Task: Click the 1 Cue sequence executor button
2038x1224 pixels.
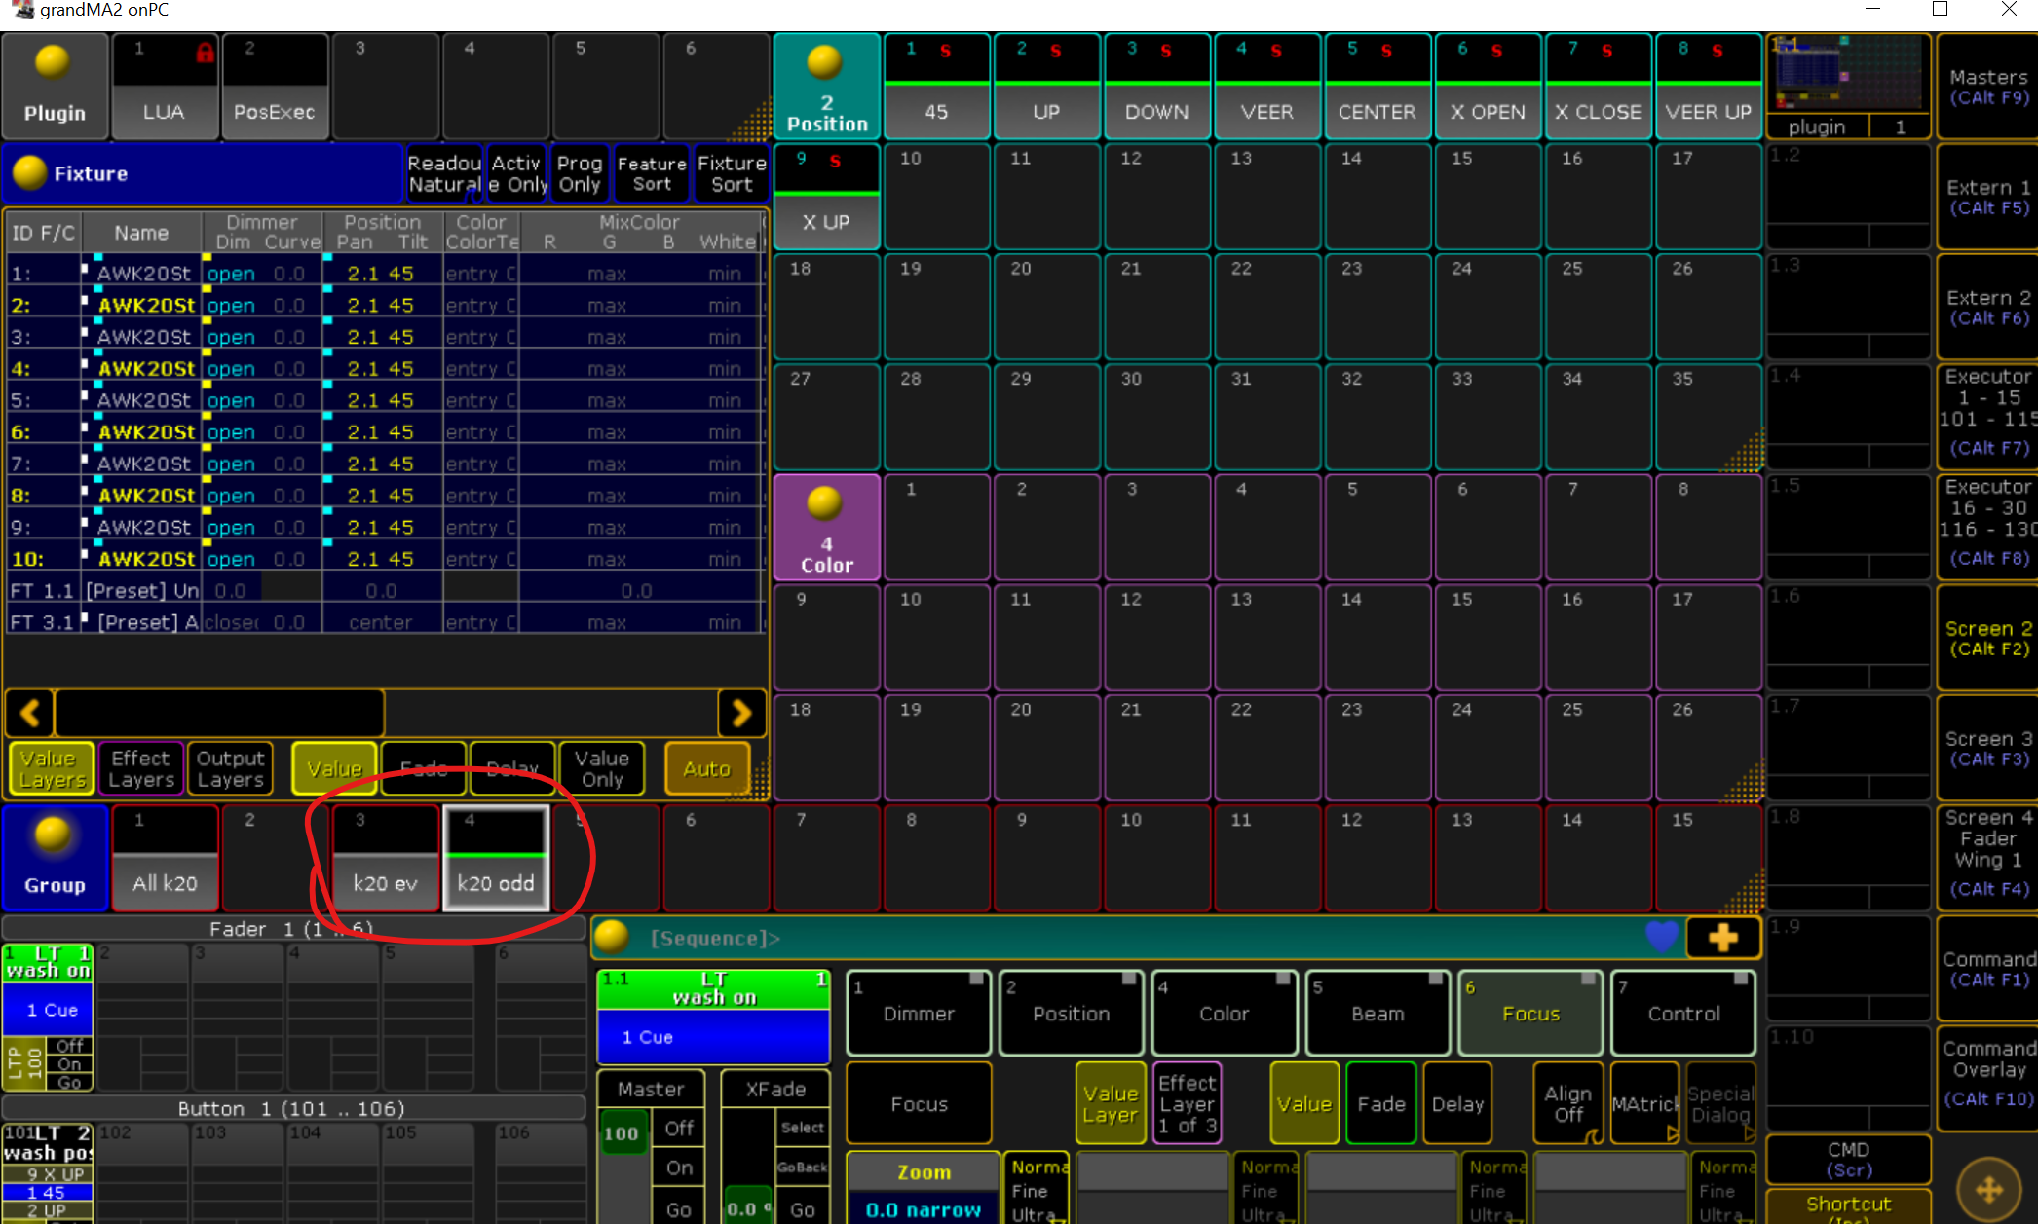Action: 713,1037
